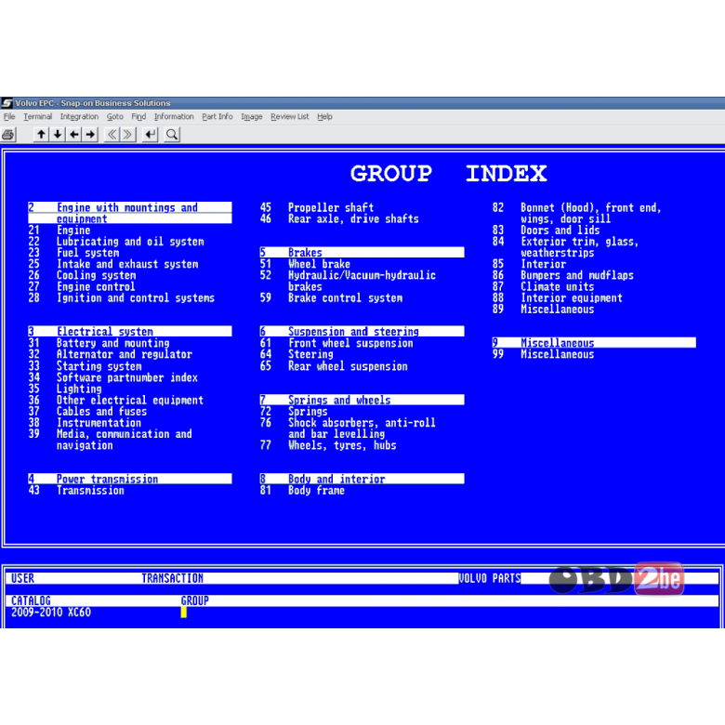Click row 83 Doors and lids
Screen dimensions: 725x725
click(546, 230)
